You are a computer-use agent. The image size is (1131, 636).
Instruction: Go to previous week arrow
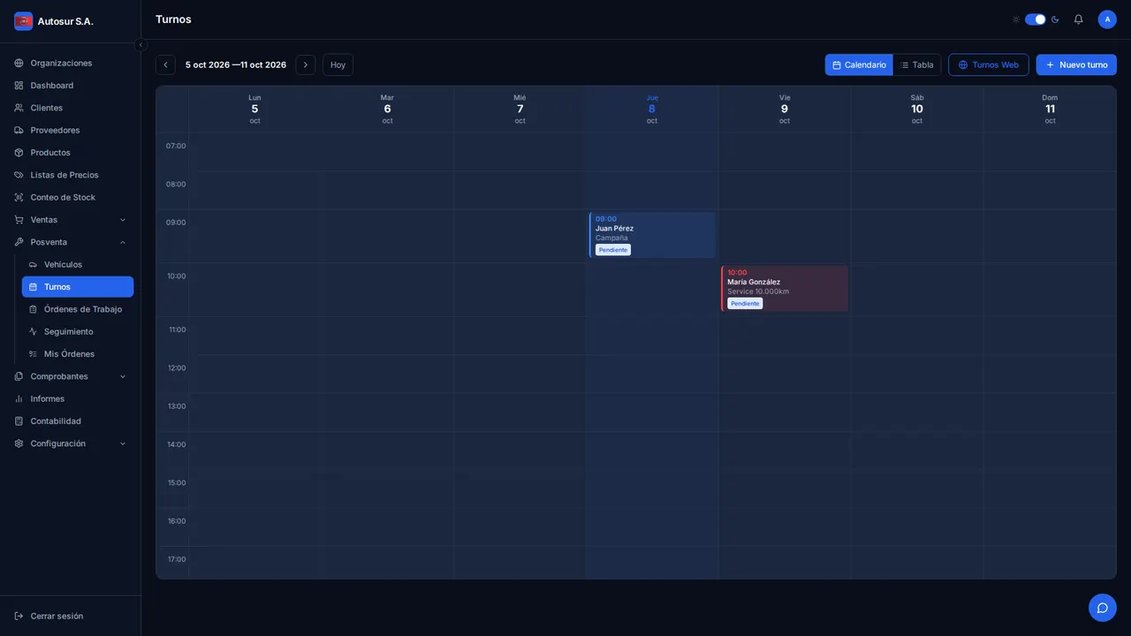165,64
